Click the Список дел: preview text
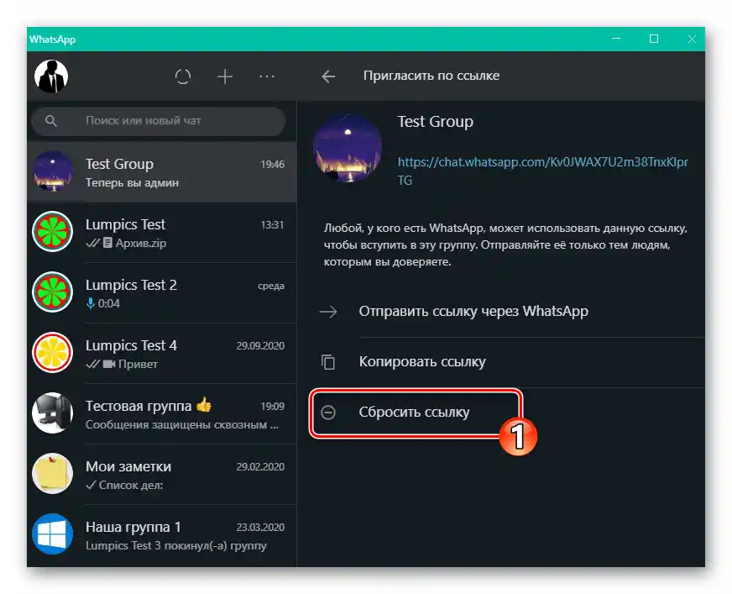732x594 pixels. point(131,485)
